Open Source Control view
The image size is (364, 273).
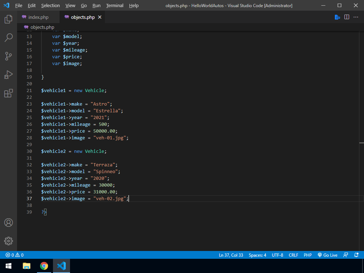pyautogui.click(x=9, y=56)
